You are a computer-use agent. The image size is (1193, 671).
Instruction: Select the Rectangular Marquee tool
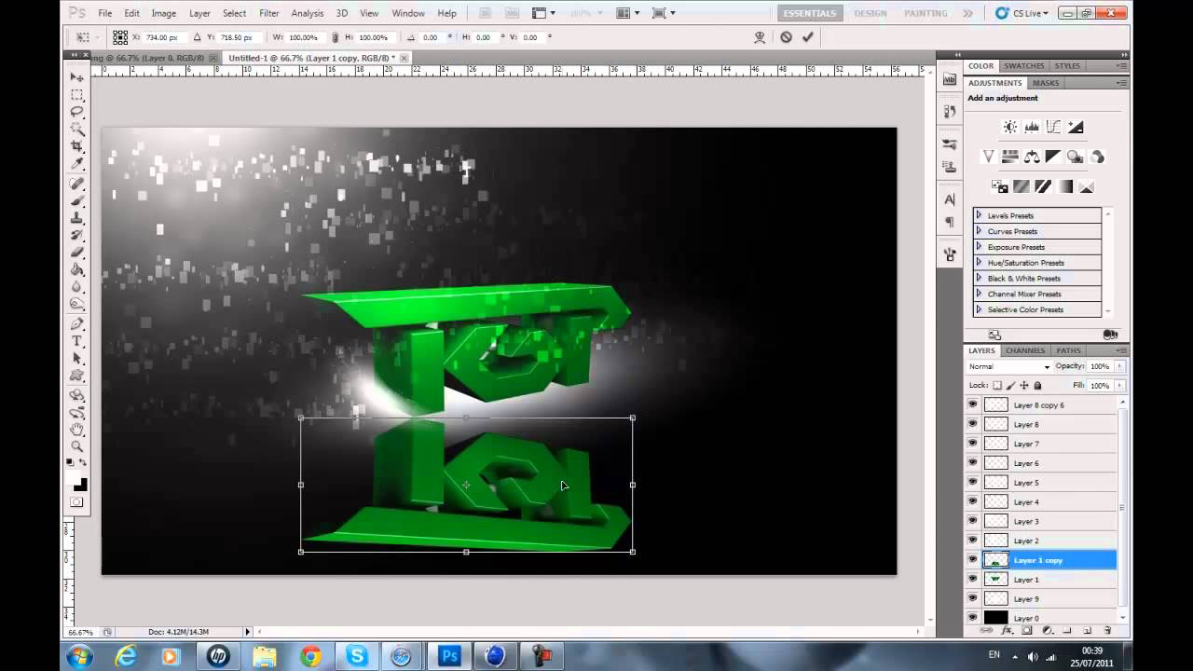click(77, 95)
